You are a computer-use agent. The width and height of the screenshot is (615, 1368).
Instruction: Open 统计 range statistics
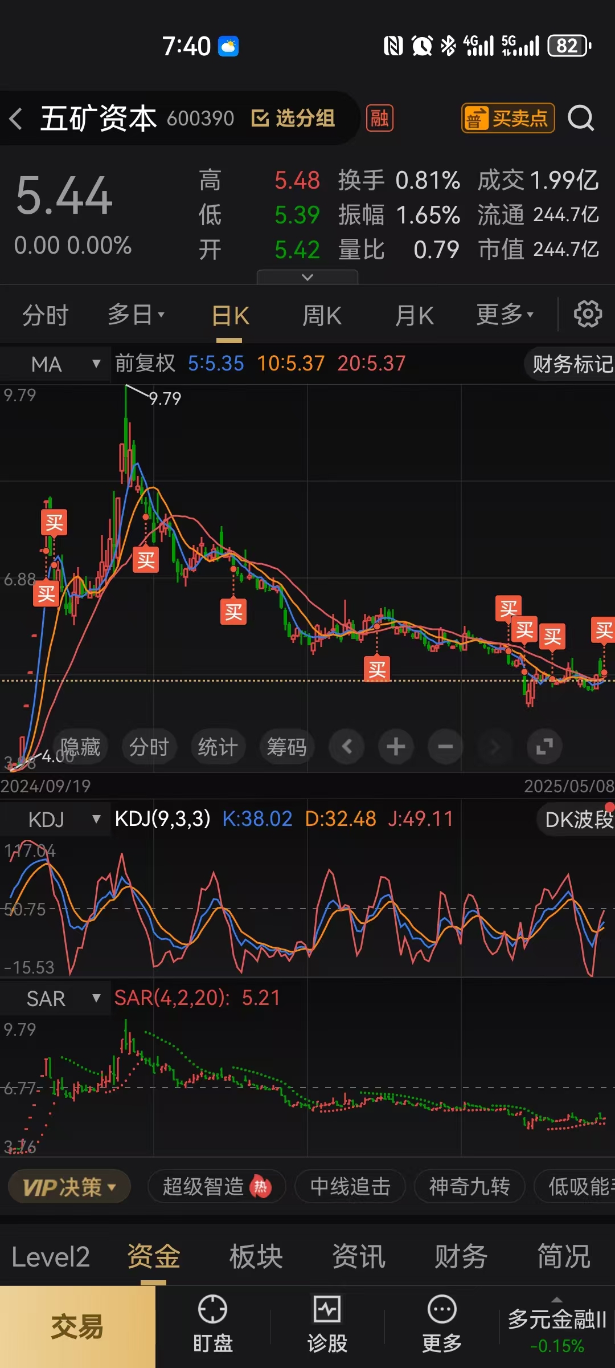click(x=218, y=747)
